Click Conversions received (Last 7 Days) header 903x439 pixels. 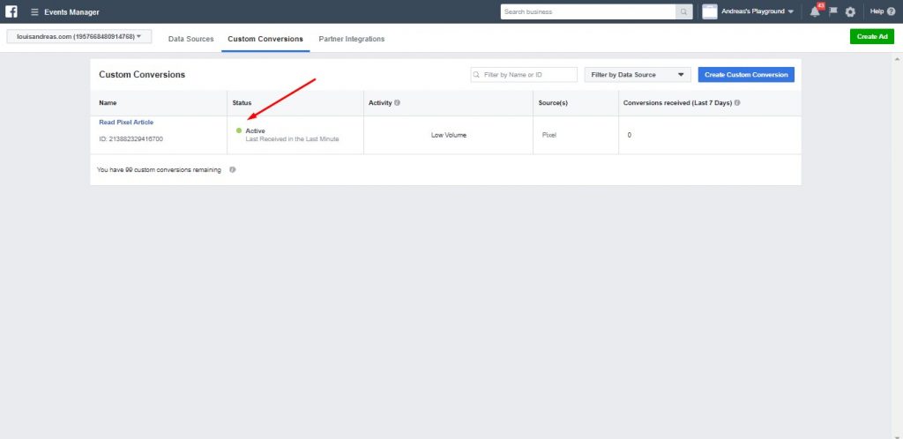677,103
